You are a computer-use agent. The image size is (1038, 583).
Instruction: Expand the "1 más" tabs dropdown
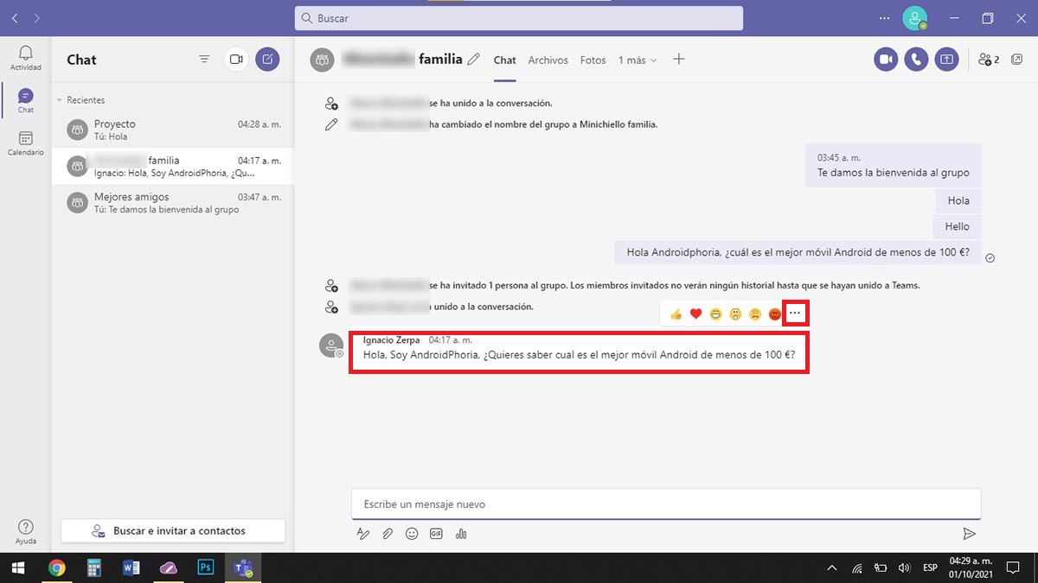pyautogui.click(x=638, y=60)
